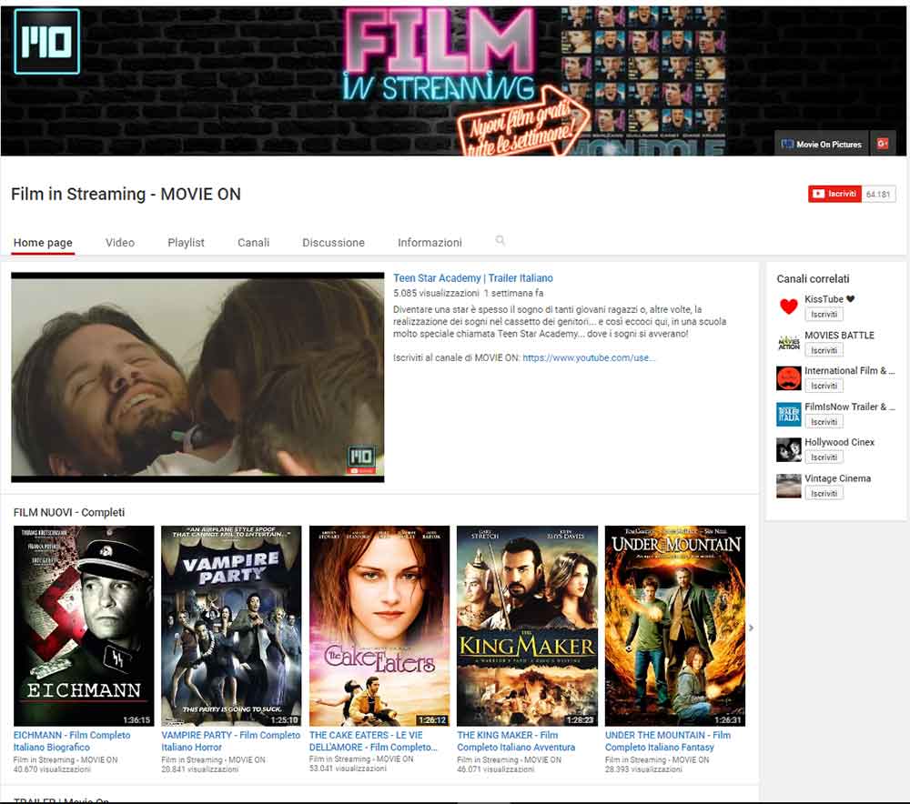Open Movie On Pictures banner link
Viewport: 910px width, 804px height.
coord(822,144)
